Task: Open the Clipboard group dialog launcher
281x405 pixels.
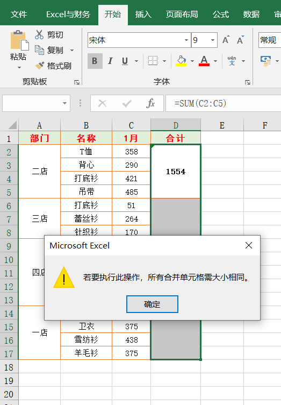Action: [x=77, y=82]
